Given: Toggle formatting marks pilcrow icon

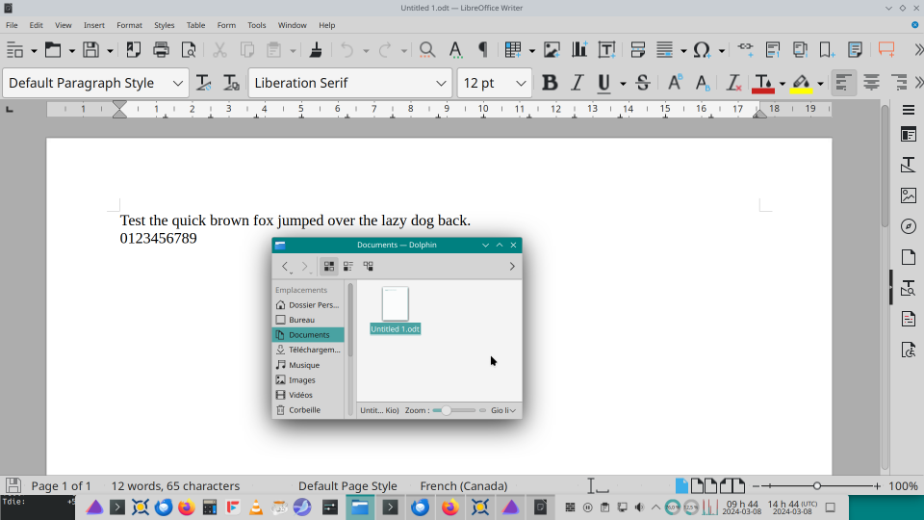Looking at the screenshot, I should pyautogui.click(x=482, y=49).
